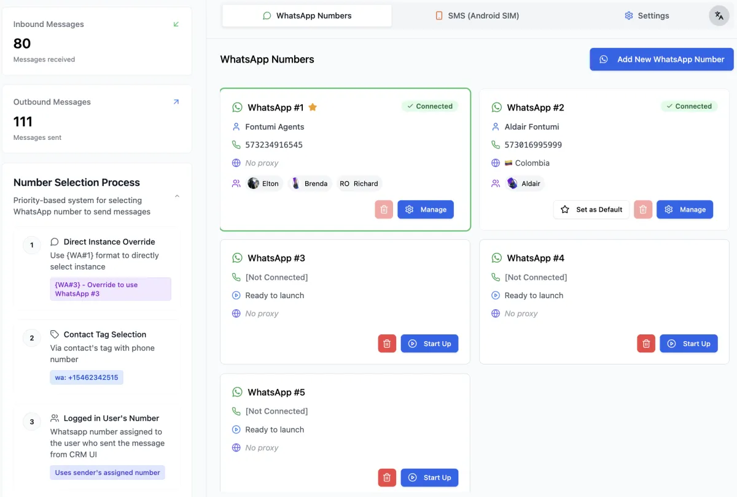Click the Aldair agent chip on WhatsApp #2
Screen dimensions: 737x497
(x=524, y=183)
